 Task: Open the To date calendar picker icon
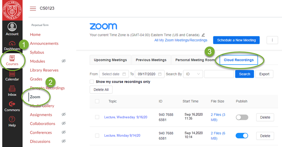160,74
